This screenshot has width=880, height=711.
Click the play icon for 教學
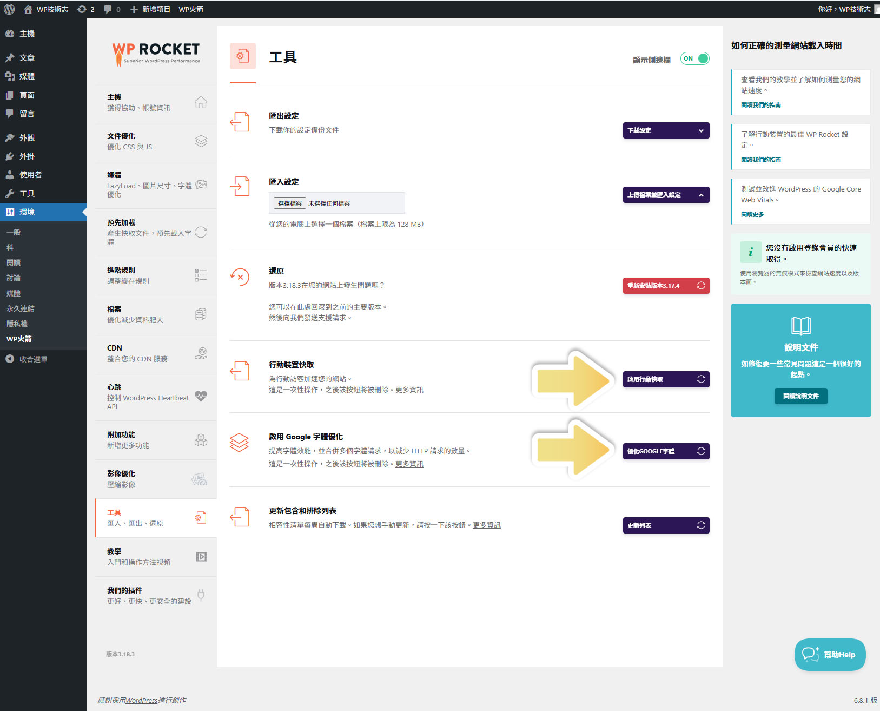(x=202, y=557)
